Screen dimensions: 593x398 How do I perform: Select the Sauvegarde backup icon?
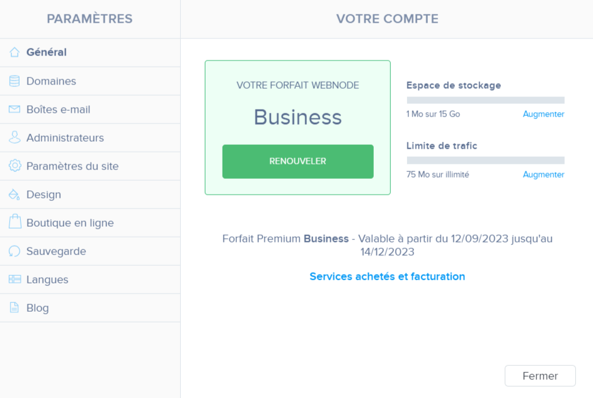coord(14,251)
